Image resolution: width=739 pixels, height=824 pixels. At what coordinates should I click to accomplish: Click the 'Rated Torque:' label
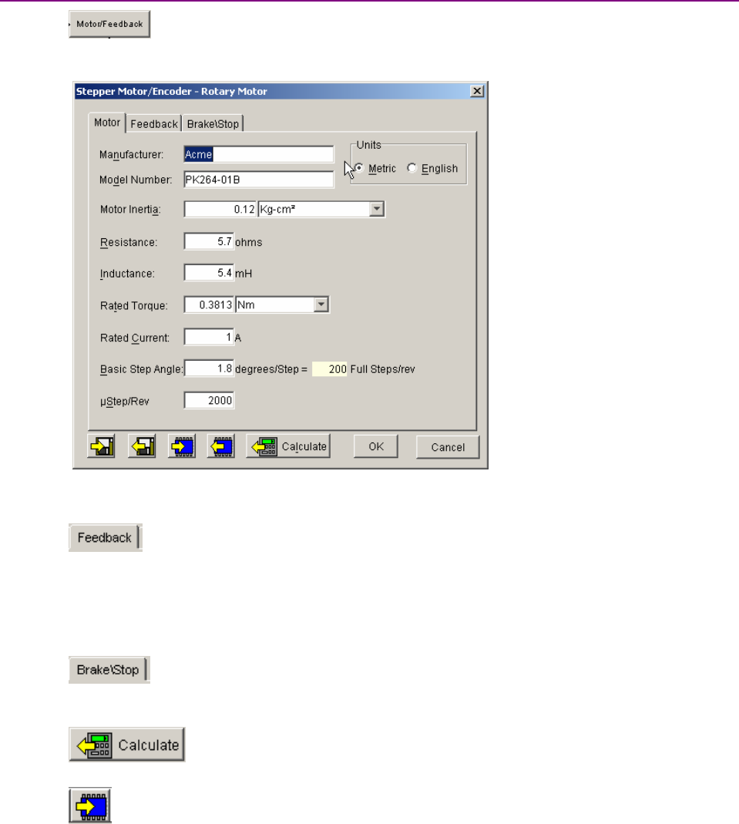click(x=134, y=306)
